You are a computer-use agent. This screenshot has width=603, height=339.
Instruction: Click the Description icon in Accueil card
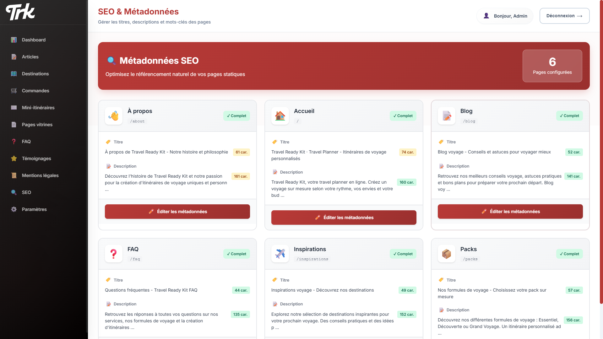coord(275,172)
